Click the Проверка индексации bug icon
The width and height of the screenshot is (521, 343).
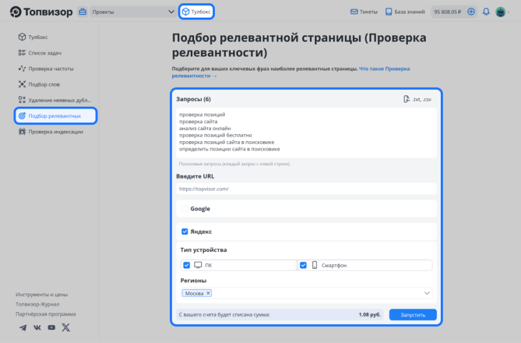(x=22, y=131)
